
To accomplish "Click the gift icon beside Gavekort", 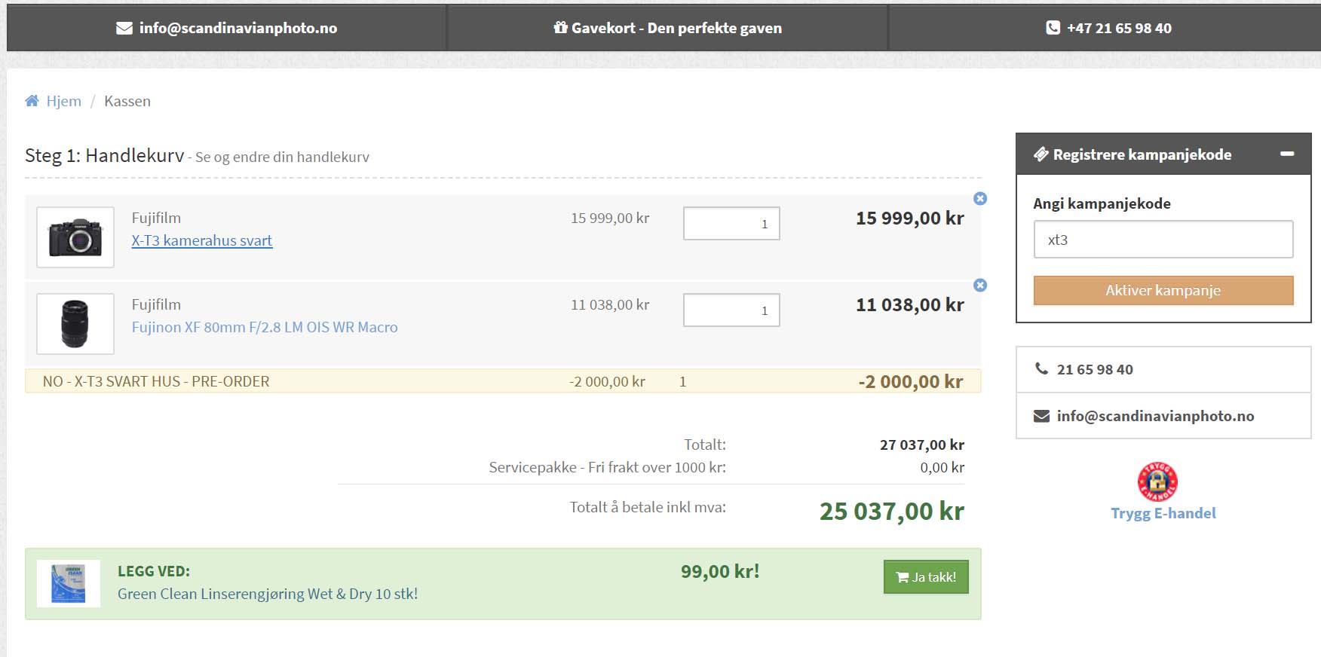I will (x=560, y=27).
